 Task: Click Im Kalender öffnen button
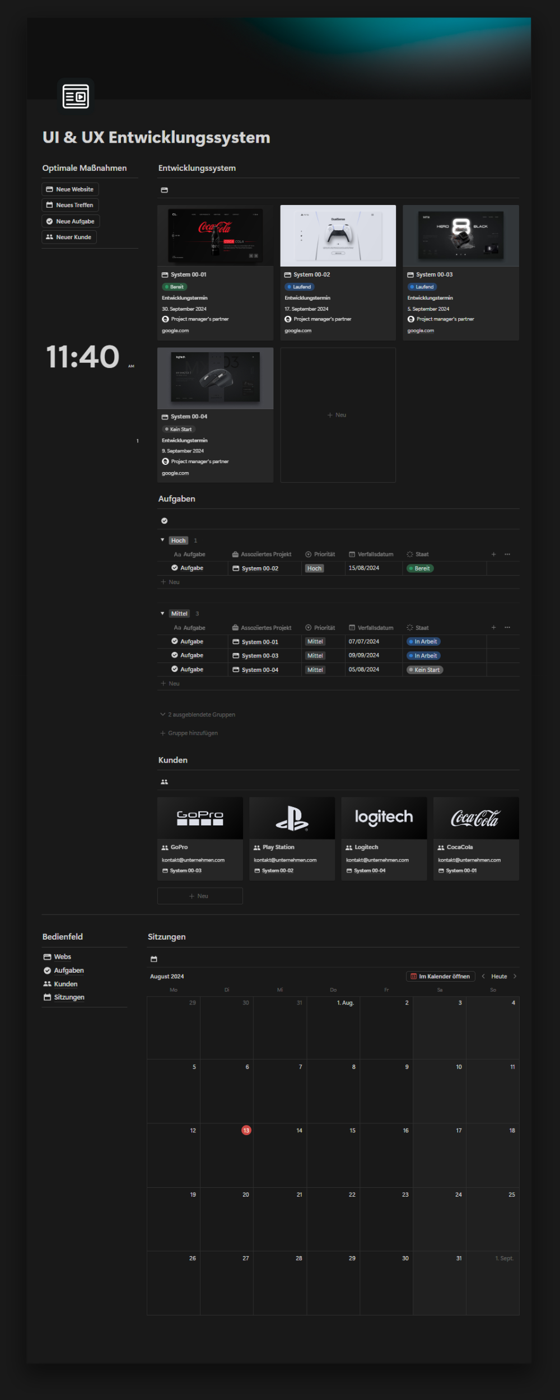[x=440, y=977]
